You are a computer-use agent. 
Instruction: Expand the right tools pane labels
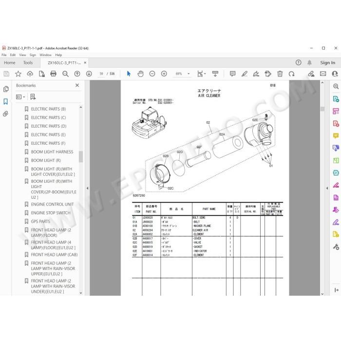(336, 290)
